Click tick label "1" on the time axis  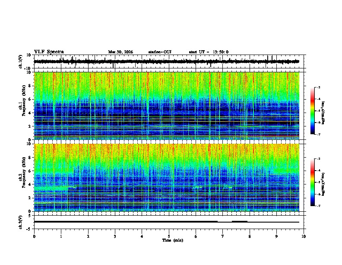pos(61,236)
